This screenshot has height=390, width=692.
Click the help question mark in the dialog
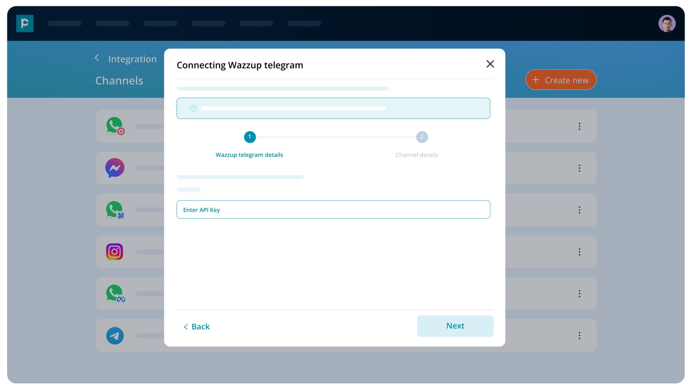[193, 108]
